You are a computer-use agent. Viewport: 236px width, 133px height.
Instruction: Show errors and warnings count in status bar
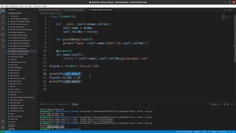[x=8, y=132]
